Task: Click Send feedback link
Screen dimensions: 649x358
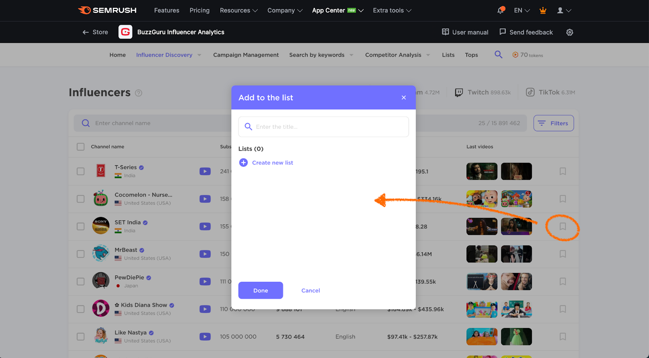Action: pos(526,32)
